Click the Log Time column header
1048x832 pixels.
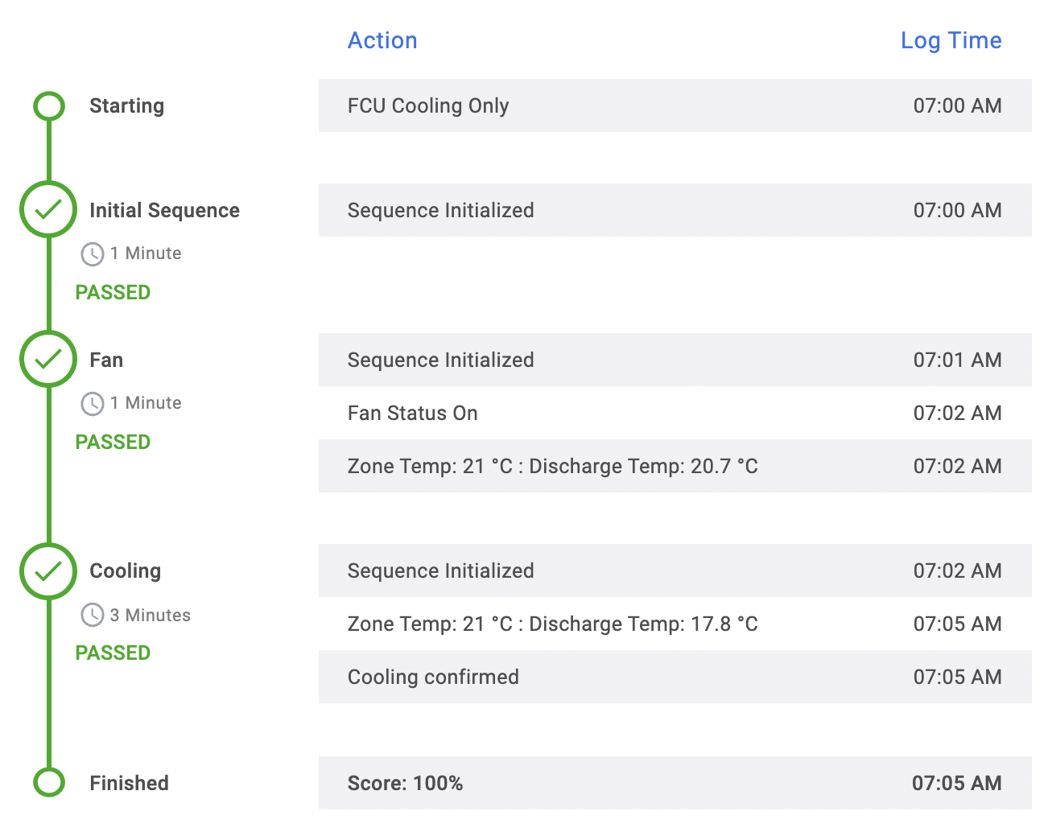(x=951, y=40)
